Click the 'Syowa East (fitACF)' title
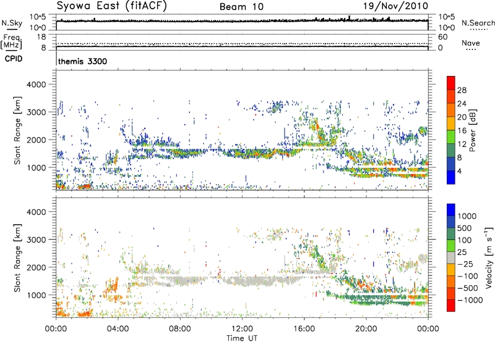 point(111,6)
